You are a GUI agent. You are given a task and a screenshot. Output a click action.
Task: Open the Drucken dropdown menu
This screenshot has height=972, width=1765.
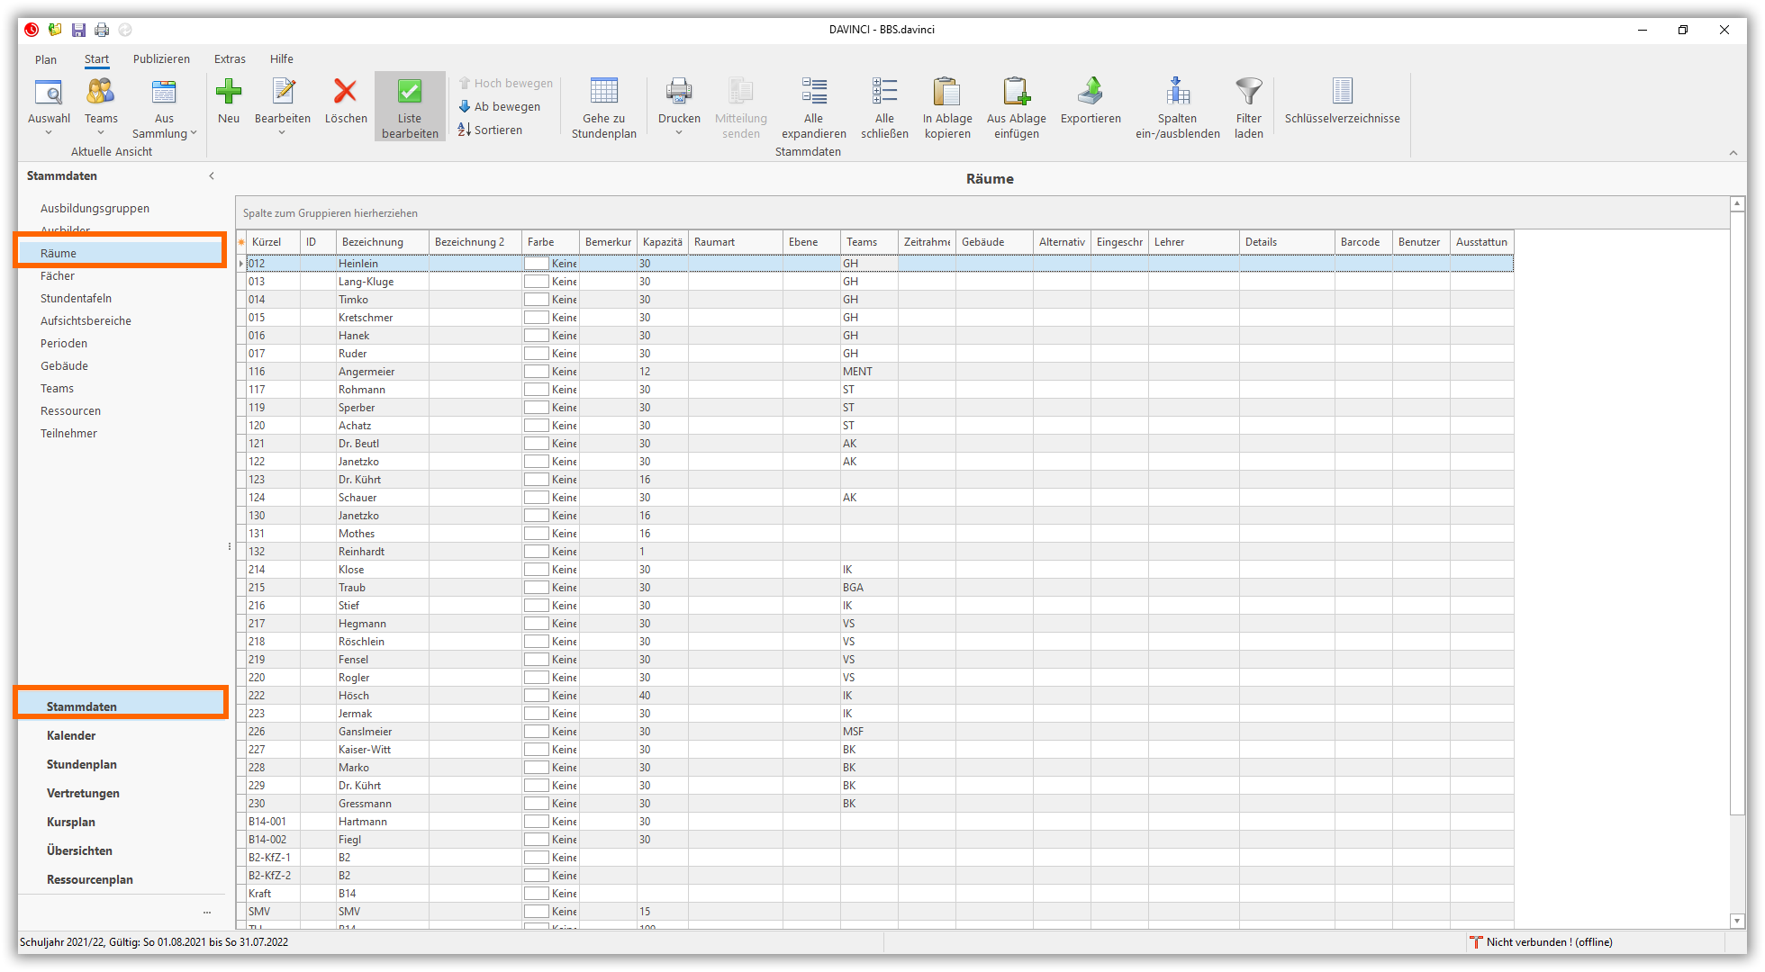click(x=679, y=132)
